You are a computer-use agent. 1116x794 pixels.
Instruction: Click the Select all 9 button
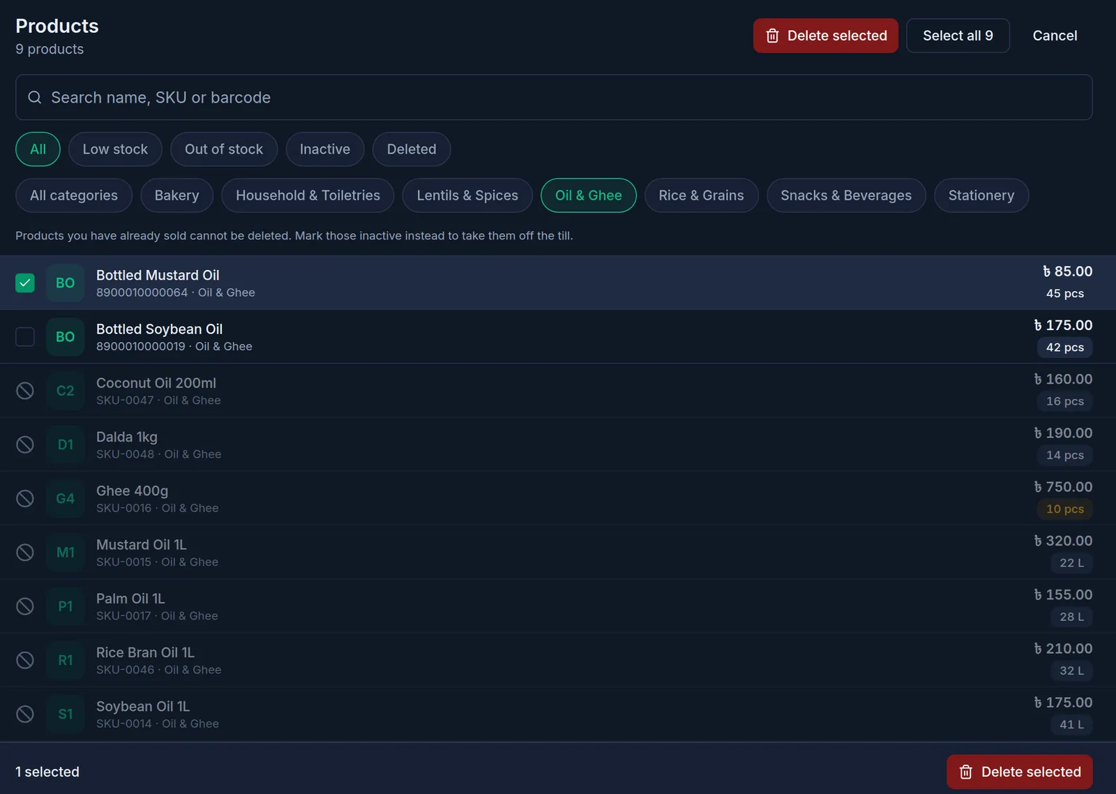958,36
